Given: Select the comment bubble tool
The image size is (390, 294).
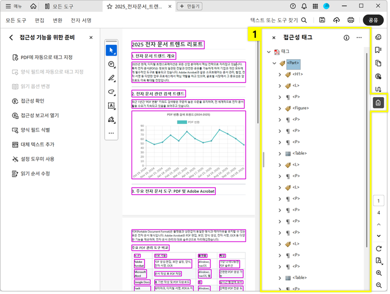Looking at the screenshot, I should pos(111,64).
